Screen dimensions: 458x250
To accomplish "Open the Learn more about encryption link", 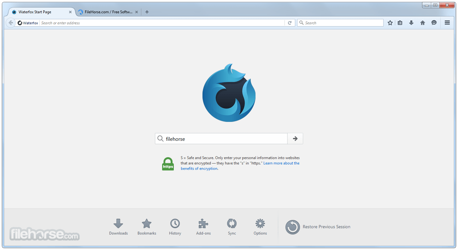I will tap(240, 166).
